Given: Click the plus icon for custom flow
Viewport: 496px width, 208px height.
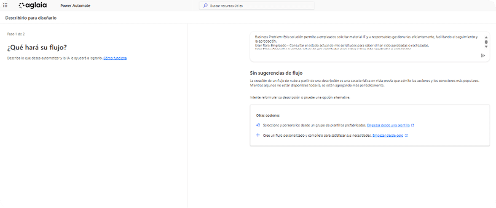Looking at the screenshot, I should click(x=258, y=135).
